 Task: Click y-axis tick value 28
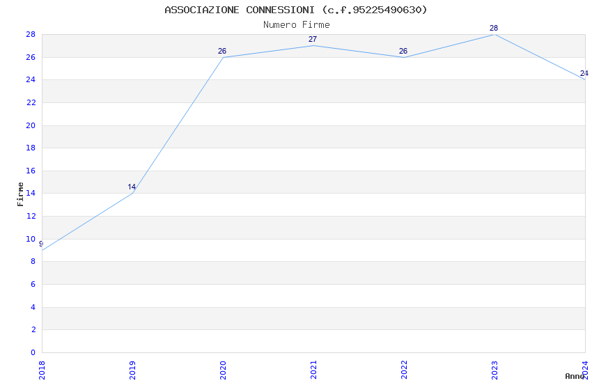tap(31, 34)
